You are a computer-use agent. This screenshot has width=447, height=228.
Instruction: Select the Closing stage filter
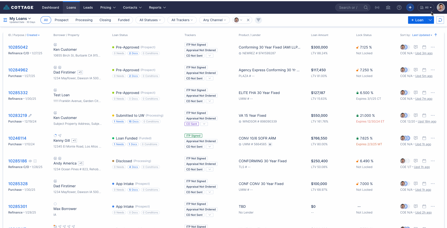tap(105, 20)
